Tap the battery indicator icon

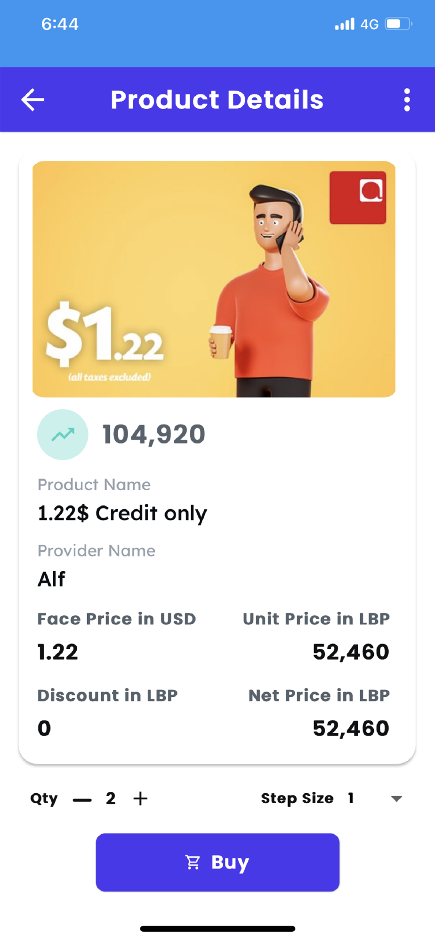click(x=398, y=24)
